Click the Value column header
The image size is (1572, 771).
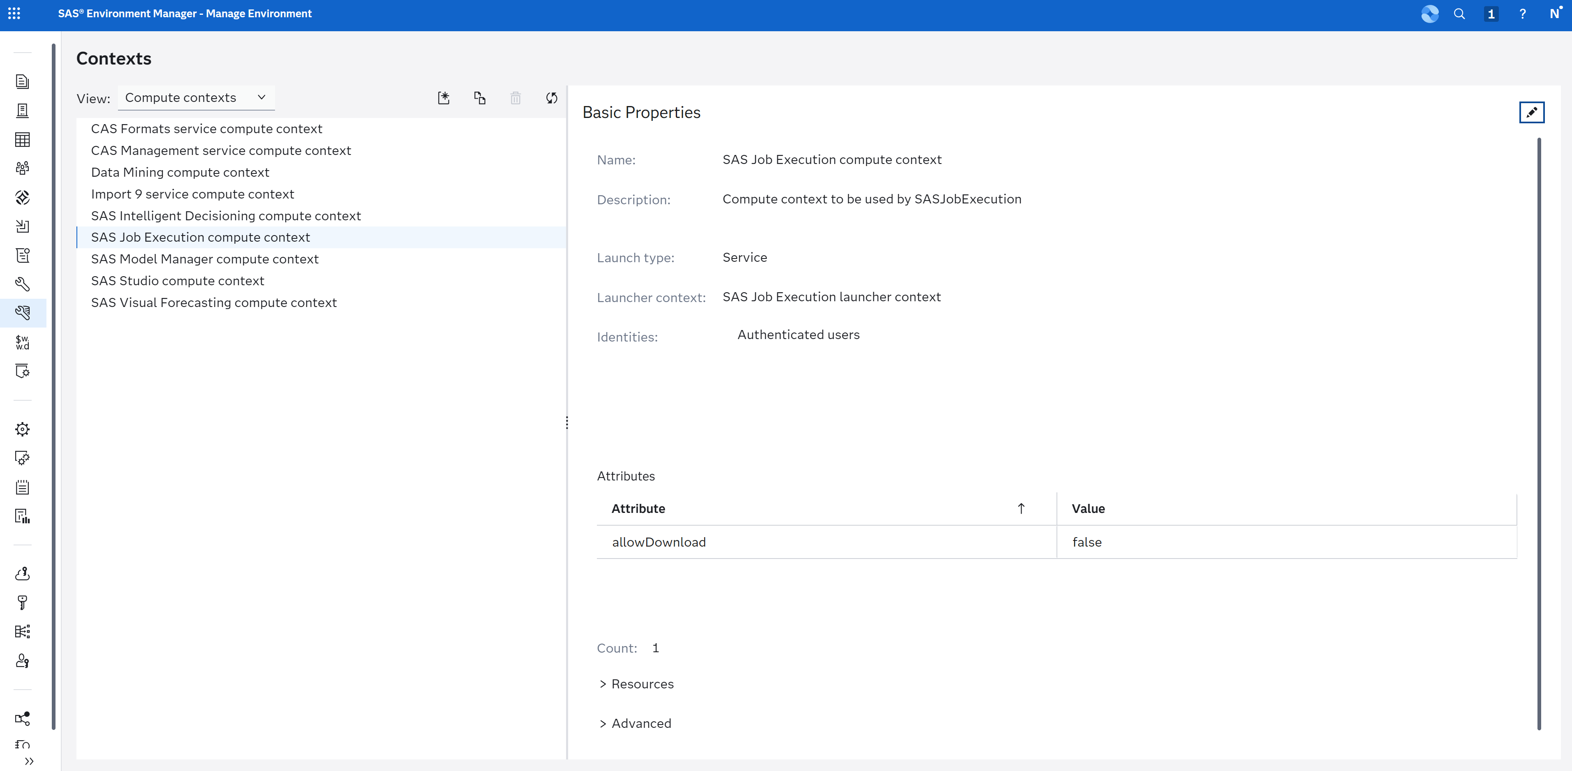pos(1286,509)
